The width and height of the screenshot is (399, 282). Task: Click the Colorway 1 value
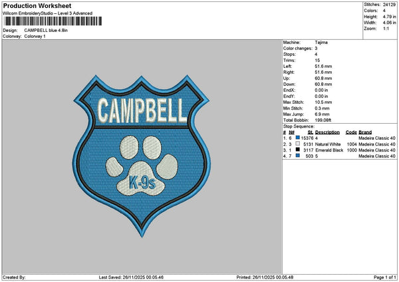coord(35,37)
